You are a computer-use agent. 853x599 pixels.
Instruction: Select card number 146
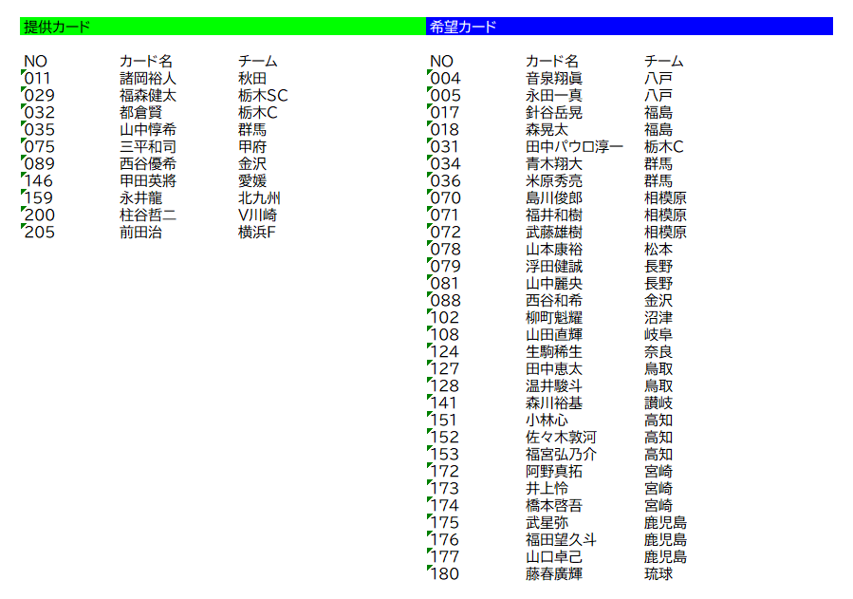coord(38,181)
